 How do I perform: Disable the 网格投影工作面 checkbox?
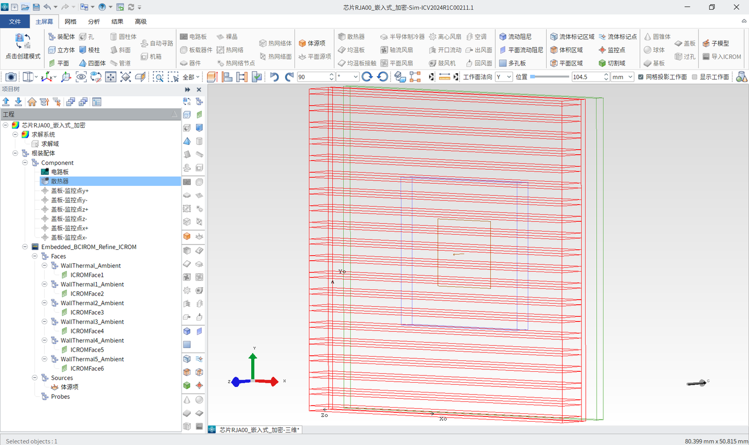pos(641,77)
